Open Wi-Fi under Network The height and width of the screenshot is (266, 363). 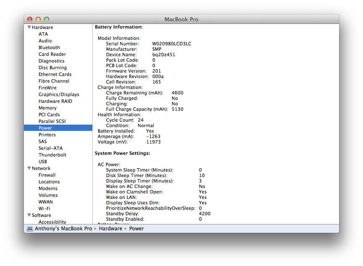click(x=44, y=209)
